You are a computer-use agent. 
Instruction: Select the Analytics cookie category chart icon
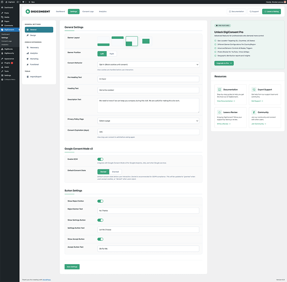click(27, 53)
